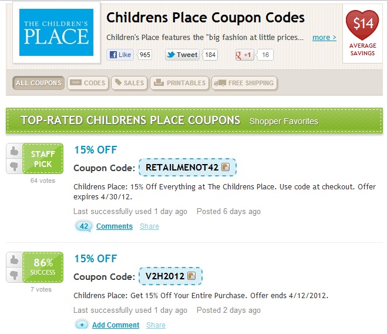
Task: Give the RETAILMENOT42 coupon a thumbs up
Action: click(14, 151)
